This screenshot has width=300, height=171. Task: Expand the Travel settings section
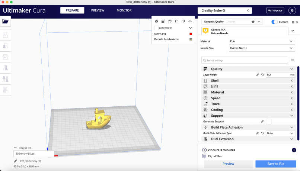tap(249, 104)
